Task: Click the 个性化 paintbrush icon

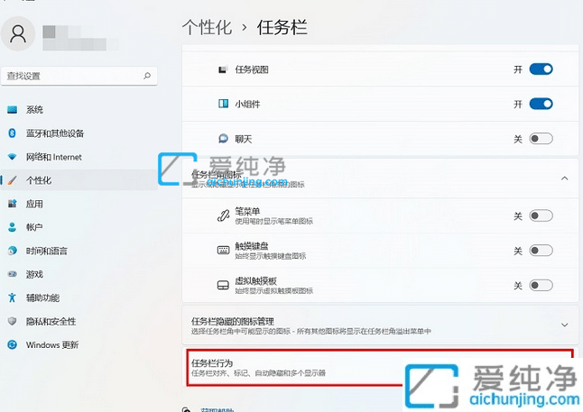Action: 13,180
